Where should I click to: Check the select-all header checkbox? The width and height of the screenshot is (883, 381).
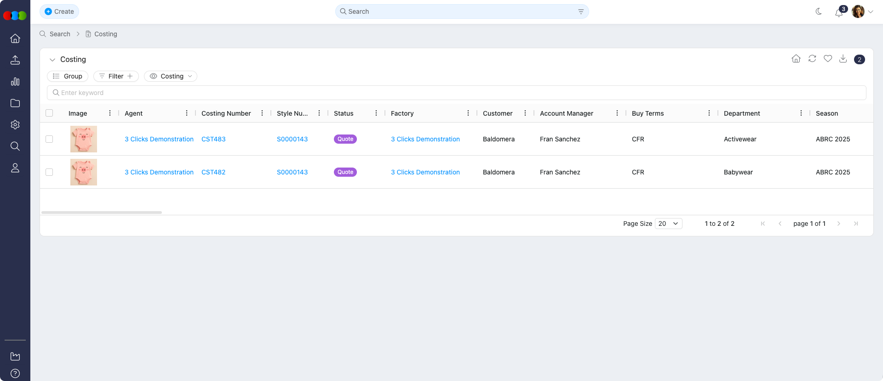(x=49, y=113)
